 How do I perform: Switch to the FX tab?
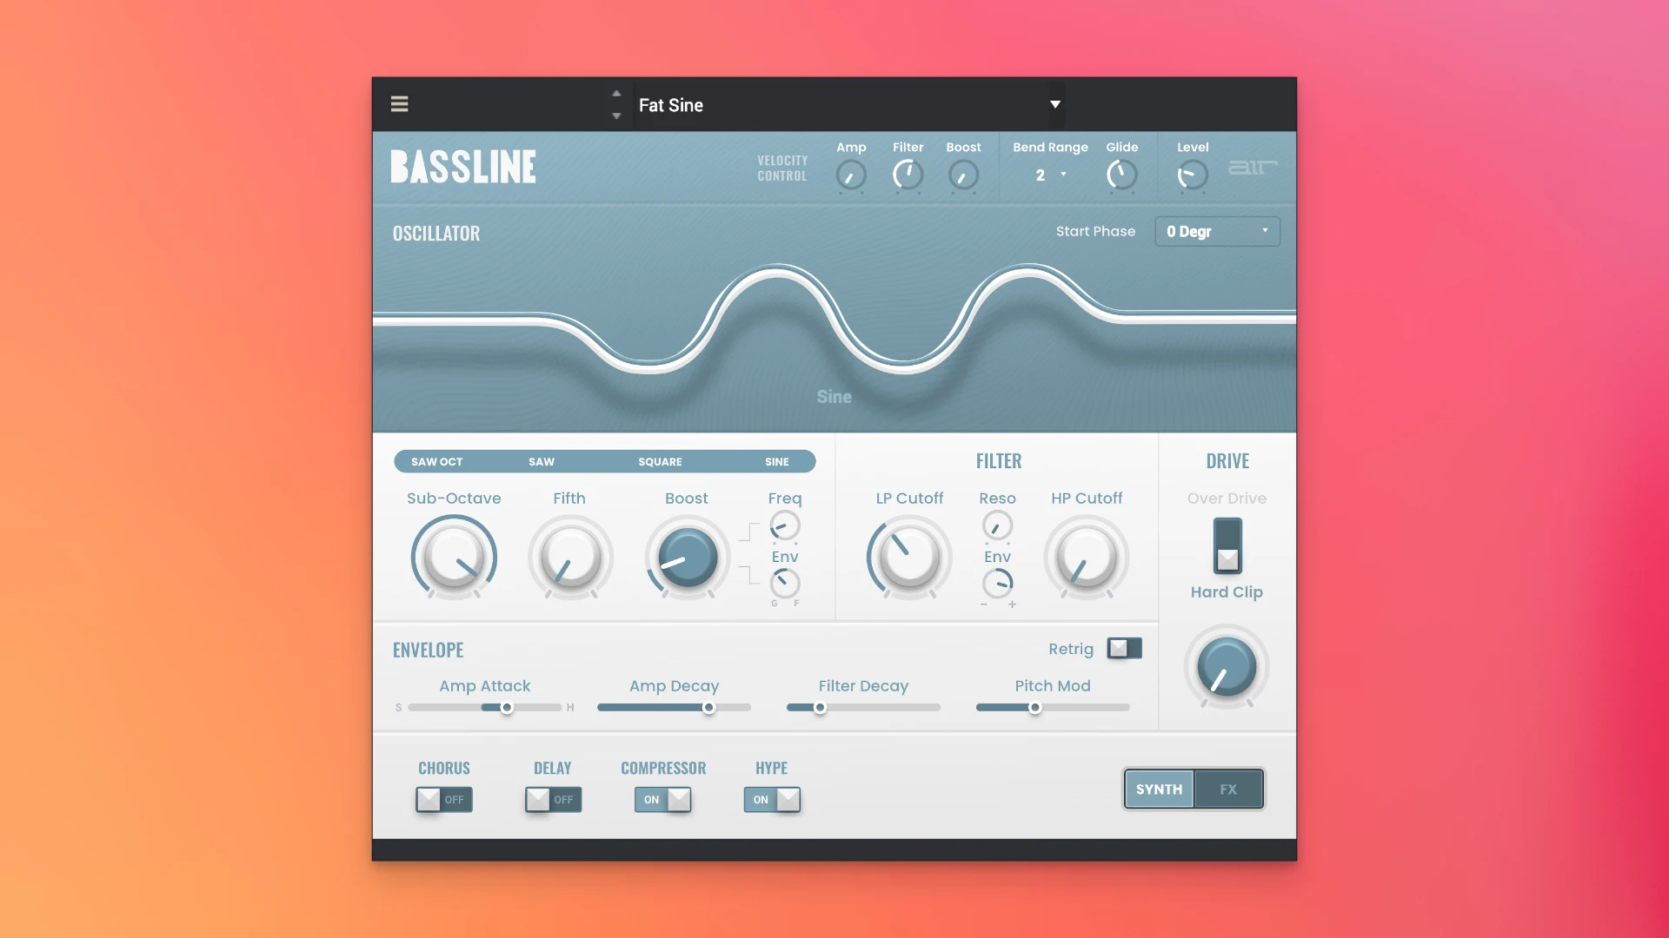[1228, 789]
